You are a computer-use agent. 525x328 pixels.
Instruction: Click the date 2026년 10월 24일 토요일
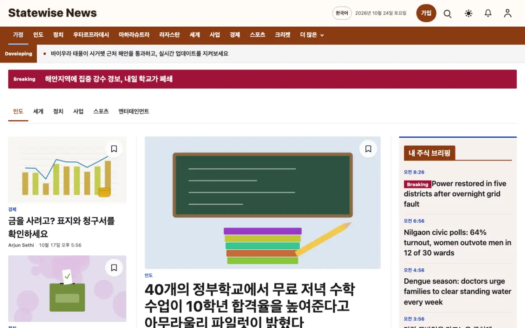pos(381,14)
